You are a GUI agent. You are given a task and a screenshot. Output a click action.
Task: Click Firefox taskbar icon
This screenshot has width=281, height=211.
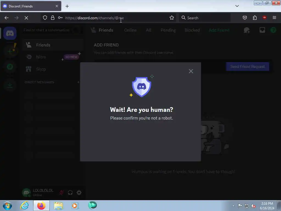[x=41, y=206]
